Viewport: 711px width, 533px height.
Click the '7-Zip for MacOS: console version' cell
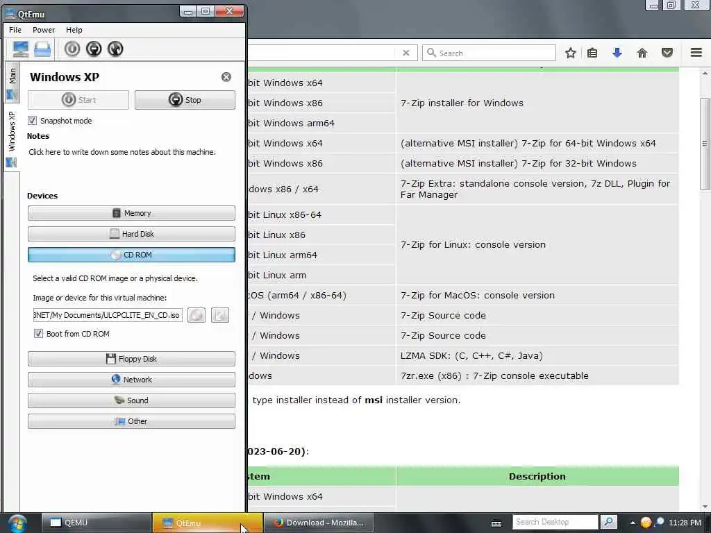[x=537, y=295]
